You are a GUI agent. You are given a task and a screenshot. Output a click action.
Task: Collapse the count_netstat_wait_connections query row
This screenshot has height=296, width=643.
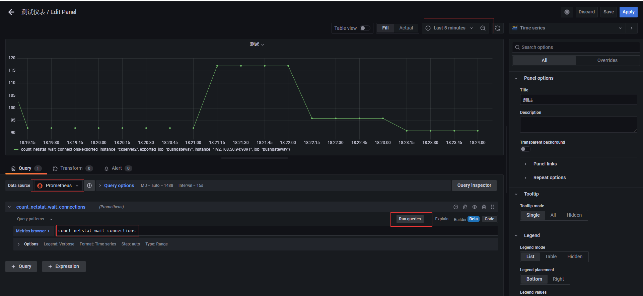9,207
